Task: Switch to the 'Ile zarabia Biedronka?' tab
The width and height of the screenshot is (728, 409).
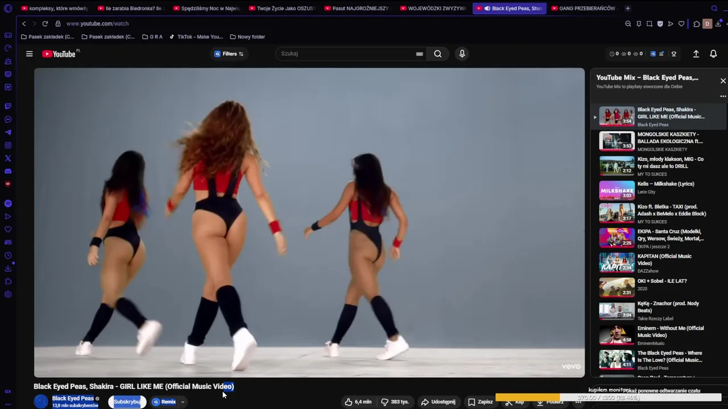Action: click(130, 9)
